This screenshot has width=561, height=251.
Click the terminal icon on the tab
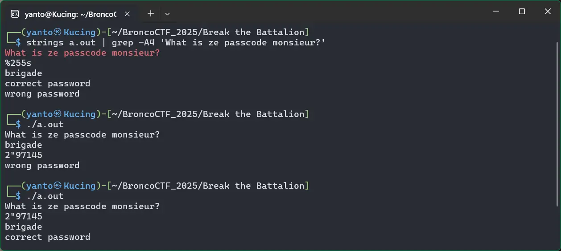[15, 14]
